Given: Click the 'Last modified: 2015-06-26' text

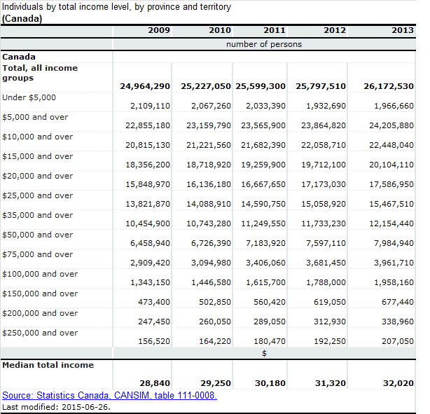Looking at the screenshot, I should click(55, 407).
